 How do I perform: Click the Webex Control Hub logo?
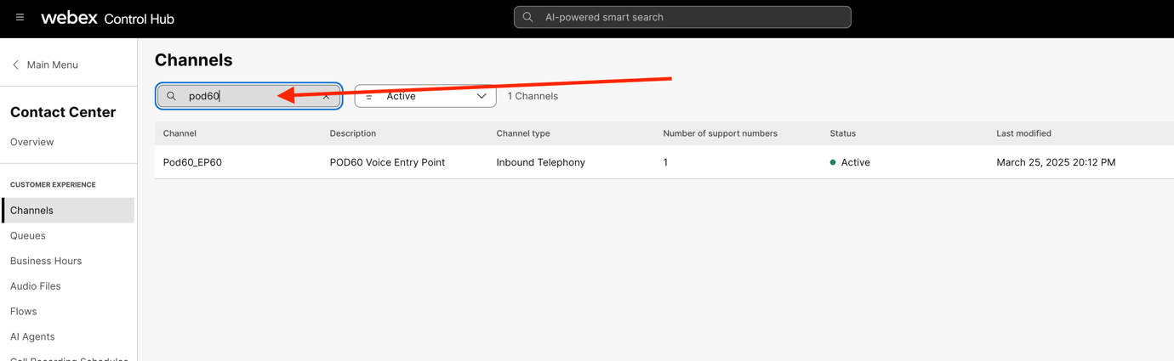pos(107,18)
